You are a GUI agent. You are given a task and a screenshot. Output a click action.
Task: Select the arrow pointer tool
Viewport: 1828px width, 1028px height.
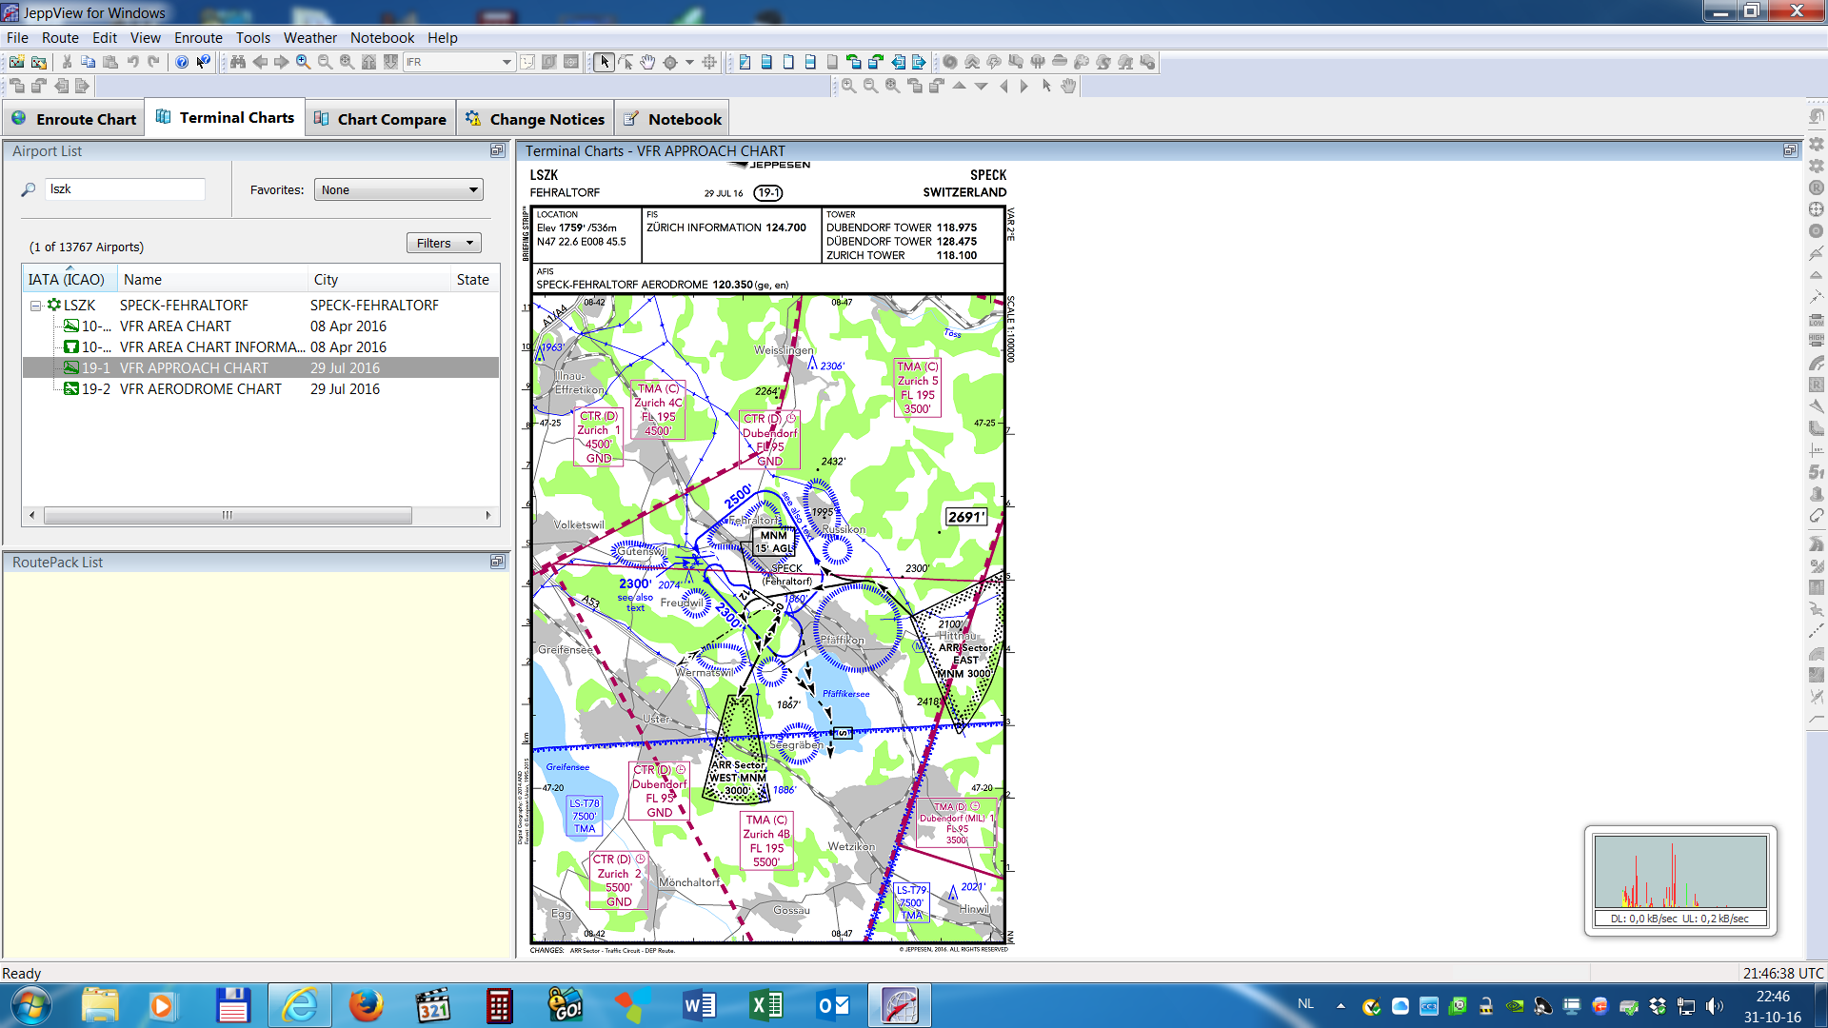(x=604, y=62)
